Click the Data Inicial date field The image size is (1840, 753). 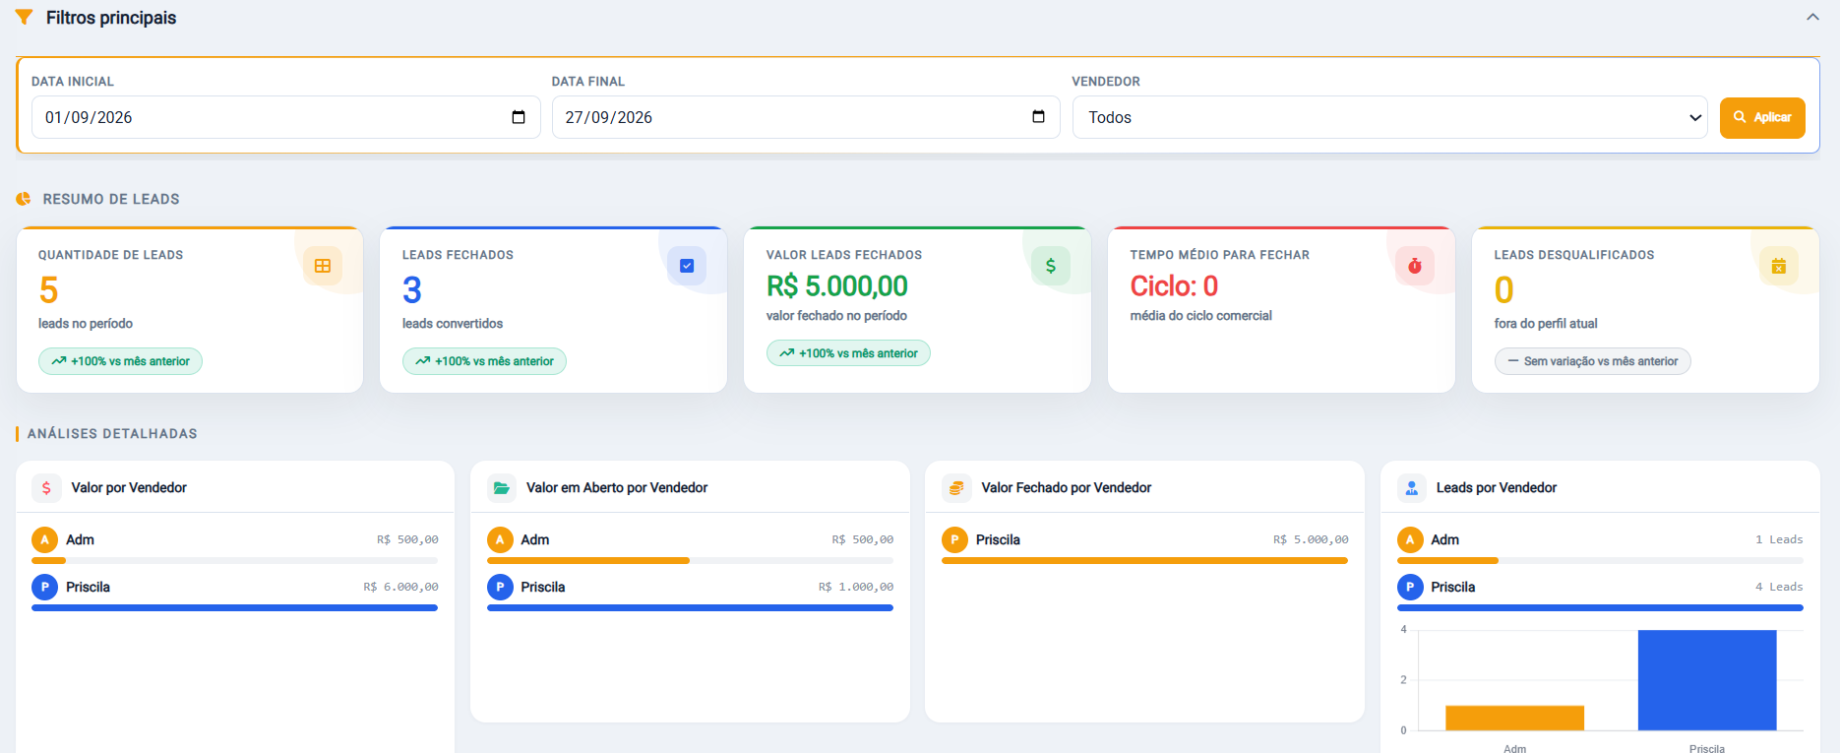[x=286, y=117]
